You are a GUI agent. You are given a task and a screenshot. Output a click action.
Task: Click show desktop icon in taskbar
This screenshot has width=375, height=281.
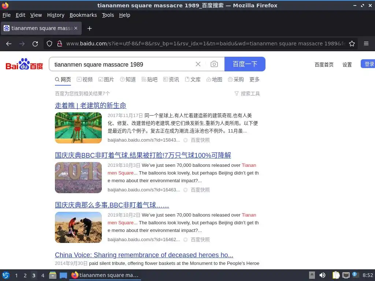pyautogui.click(x=63, y=275)
